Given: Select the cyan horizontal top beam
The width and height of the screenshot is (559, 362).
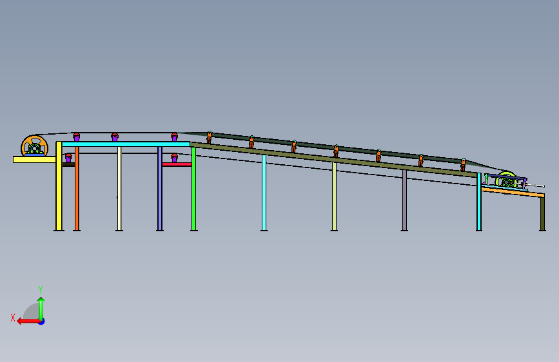Looking at the screenshot, I should click(x=126, y=144).
